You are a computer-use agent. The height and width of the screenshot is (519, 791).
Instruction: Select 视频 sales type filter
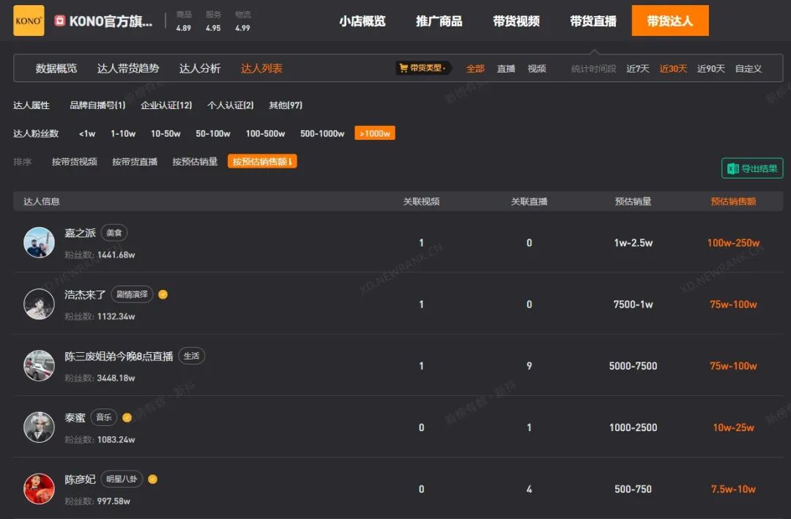click(x=537, y=69)
